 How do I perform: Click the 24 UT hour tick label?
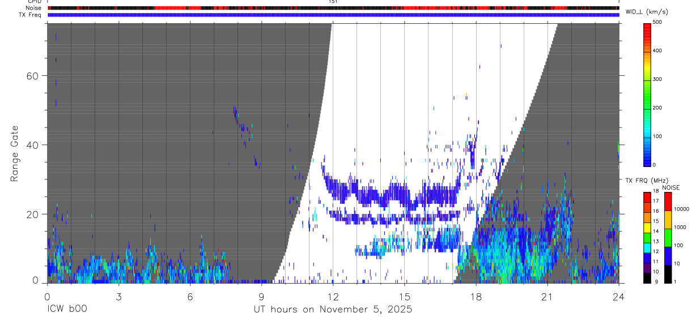pyautogui.click(x=618, y=296)
